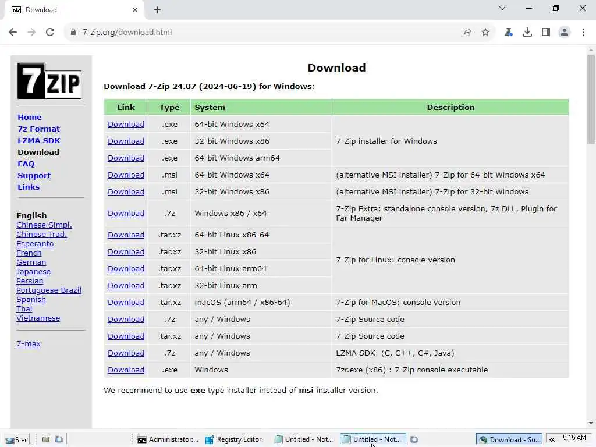Open the user profile avatar

(565, 33)
